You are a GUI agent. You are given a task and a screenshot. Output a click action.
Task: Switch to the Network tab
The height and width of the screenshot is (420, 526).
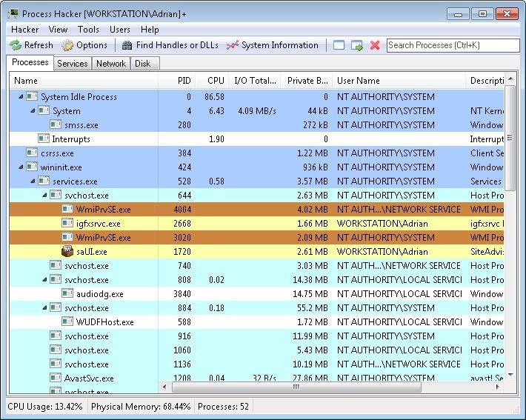tap(110, 64)
